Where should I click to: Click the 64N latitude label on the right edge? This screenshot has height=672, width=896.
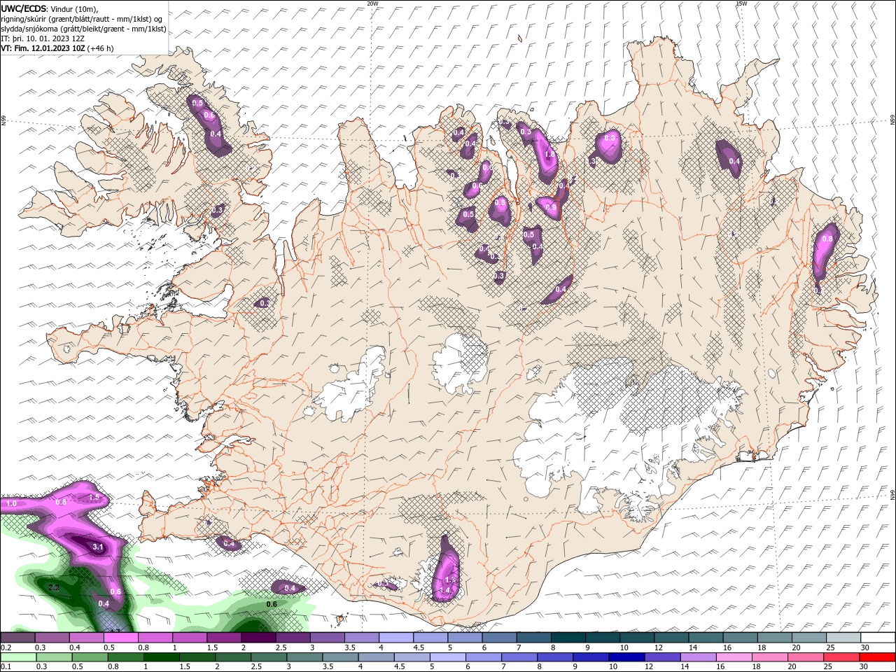coord(892,493)
